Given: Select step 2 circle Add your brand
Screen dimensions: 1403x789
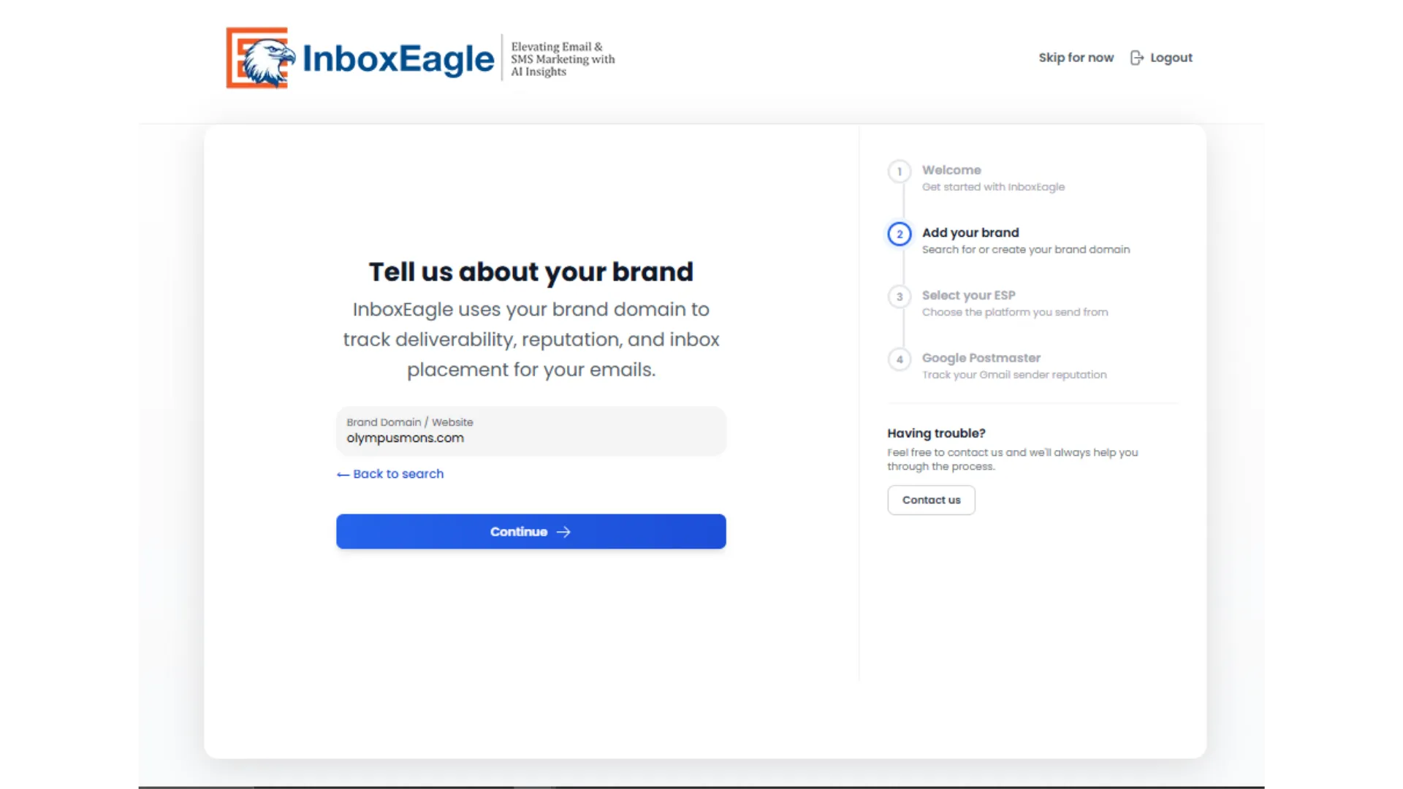Looking at the screenshot, I should pyautogui.click(x=900, y=235).
